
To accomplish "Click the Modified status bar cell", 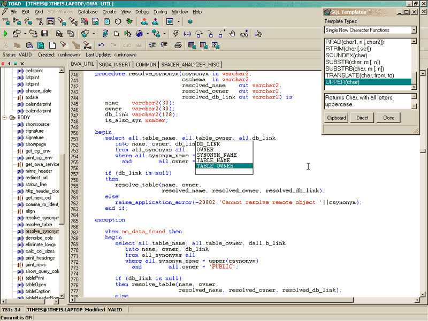I will 95,310.
